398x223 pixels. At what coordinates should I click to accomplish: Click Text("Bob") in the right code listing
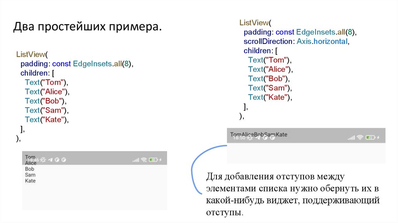(x=269, y=78)
